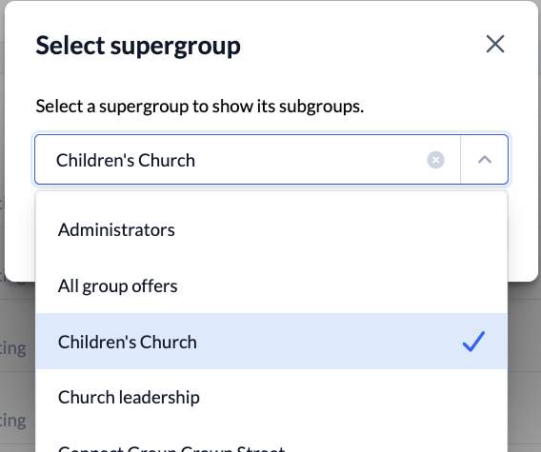Click empty space right of Church leadership
This screenshot has height=452, width=541.
point(351,397)
